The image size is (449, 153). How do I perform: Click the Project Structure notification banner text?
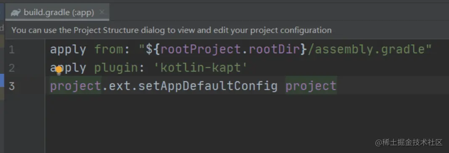pos(172,30)
